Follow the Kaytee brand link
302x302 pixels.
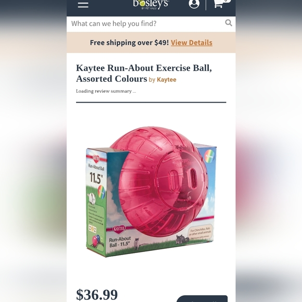pos(167,80)
